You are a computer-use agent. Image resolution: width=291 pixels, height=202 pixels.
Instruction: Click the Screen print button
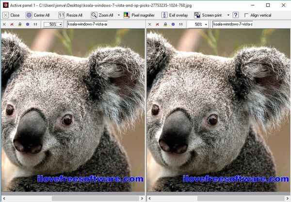click(209, 15)
